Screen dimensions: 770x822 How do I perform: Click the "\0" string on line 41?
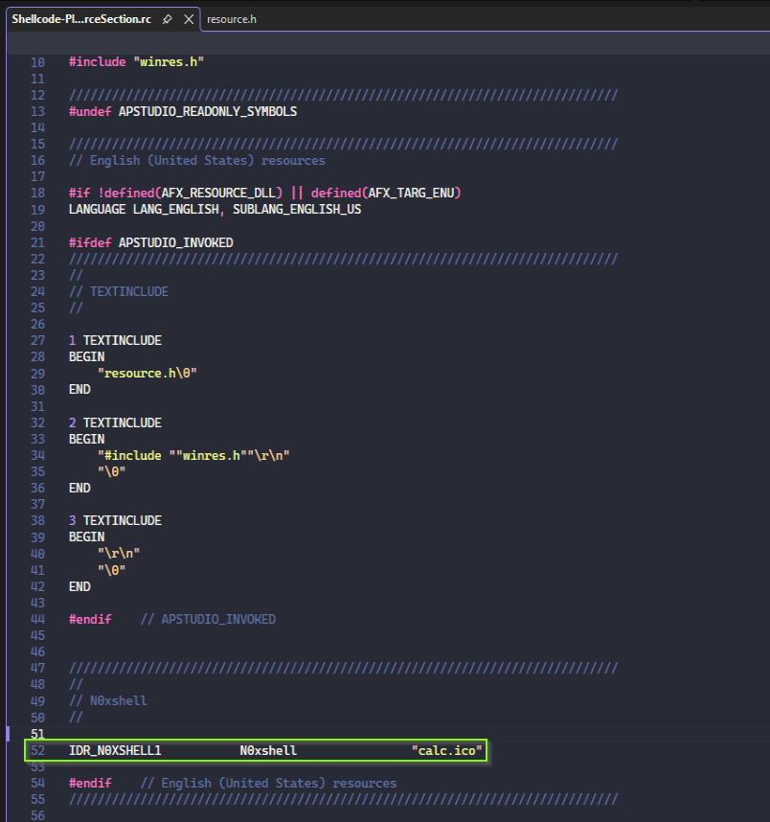[112, 570]
